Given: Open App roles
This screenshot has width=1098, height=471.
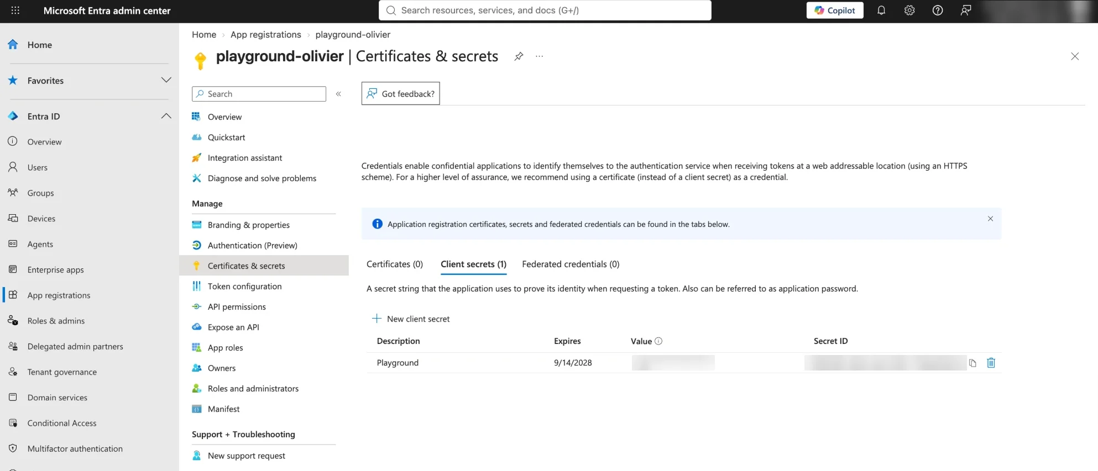Looking at the screenshot, I should click(225, 347).
